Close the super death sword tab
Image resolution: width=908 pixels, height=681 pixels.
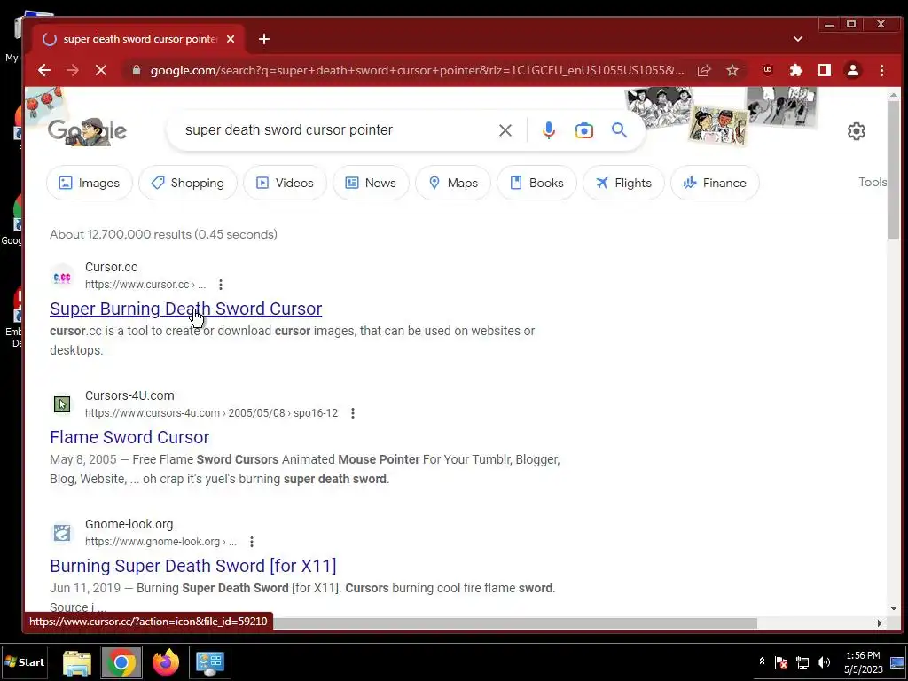click(x=231, y=39)
